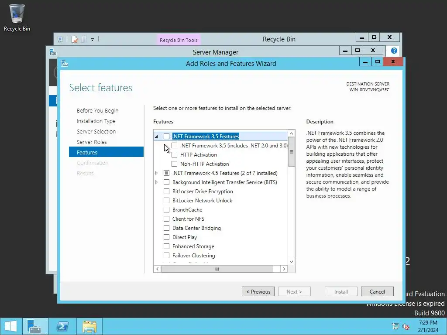Viewport: 447px width, 335px height.
Task: Check the Direct Play feature
Action: pos(166,237)
